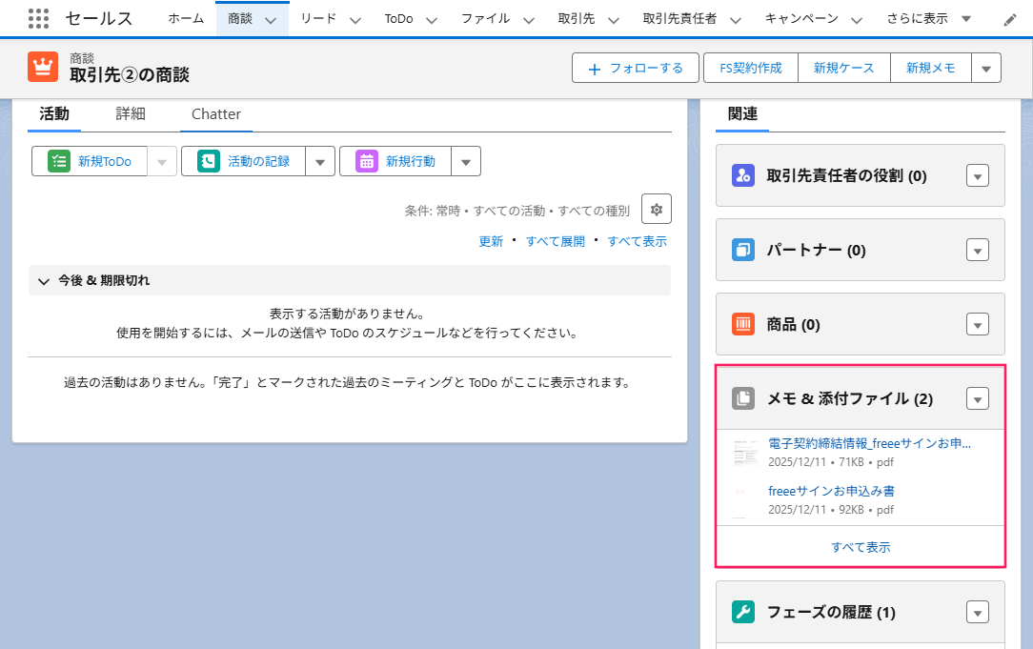Click the 取引先責任者の役割 purple icon
1033x649 pixels.
[743, 176]
